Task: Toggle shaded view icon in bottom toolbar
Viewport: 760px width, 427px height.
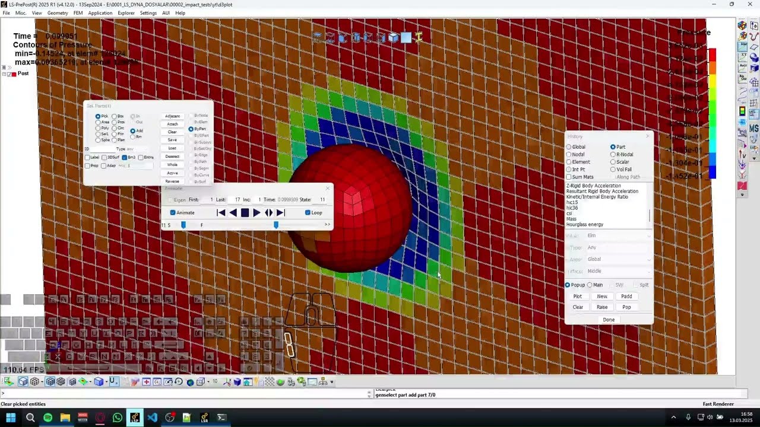Action: point(23,381)
